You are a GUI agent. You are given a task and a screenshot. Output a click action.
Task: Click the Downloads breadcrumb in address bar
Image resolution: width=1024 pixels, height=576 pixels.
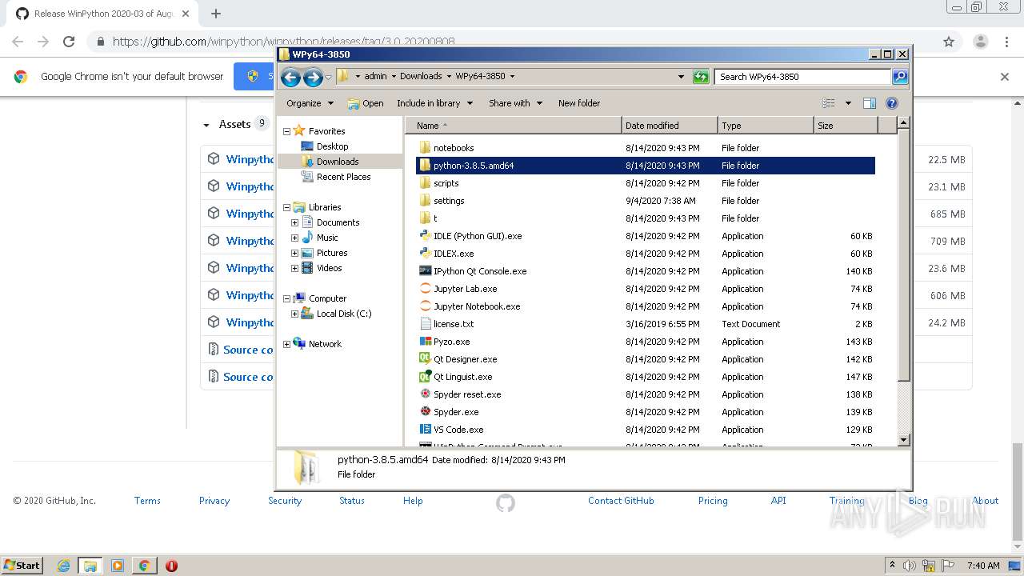point(421,77)
